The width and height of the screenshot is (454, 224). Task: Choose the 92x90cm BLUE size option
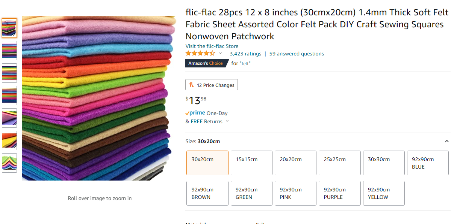click(428, 163)
